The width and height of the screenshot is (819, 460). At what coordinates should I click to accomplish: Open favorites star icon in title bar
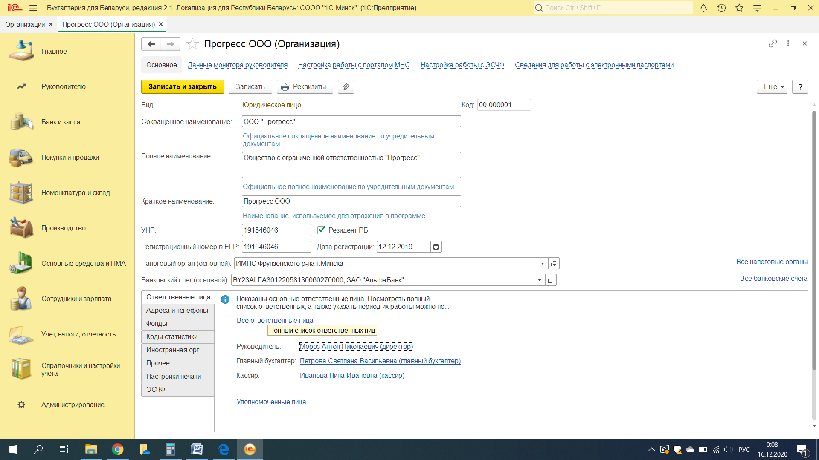(x=739, y=8)
